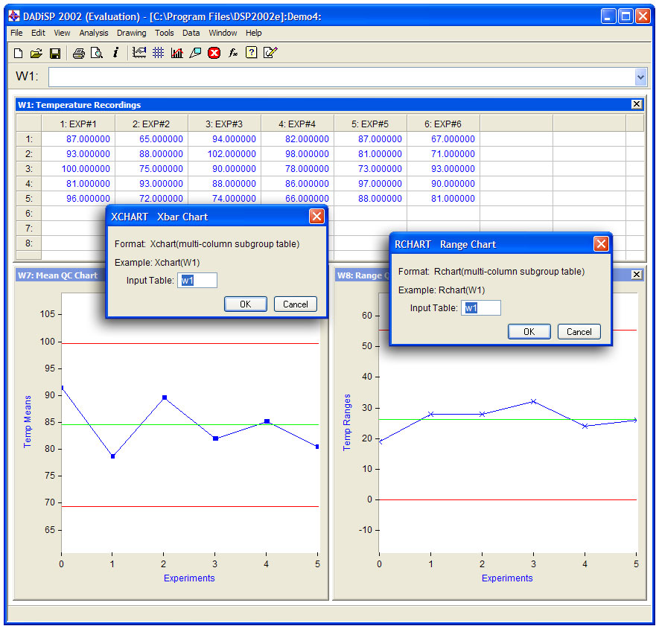Select the 5: EXP#5 column header
Image resolution: width=659 pixels, height=629 pixels.
[x=370, y=124]
